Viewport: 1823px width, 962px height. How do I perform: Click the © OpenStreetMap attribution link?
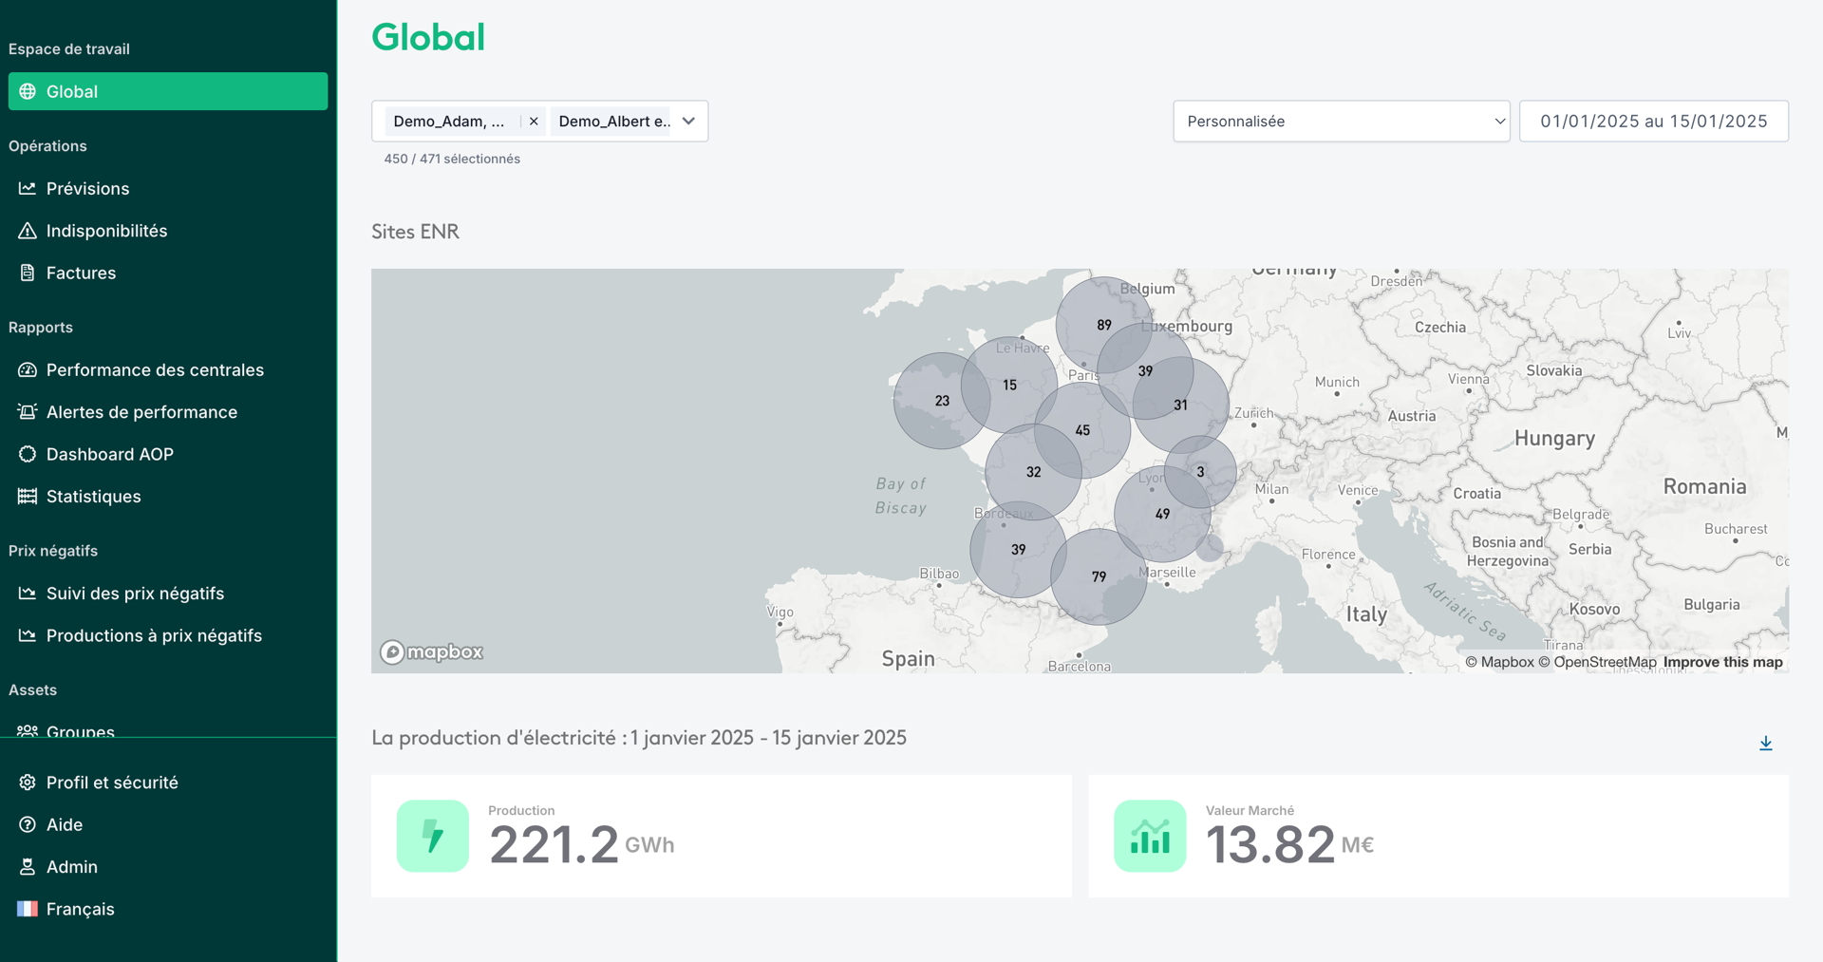(x=1597, y=662)
